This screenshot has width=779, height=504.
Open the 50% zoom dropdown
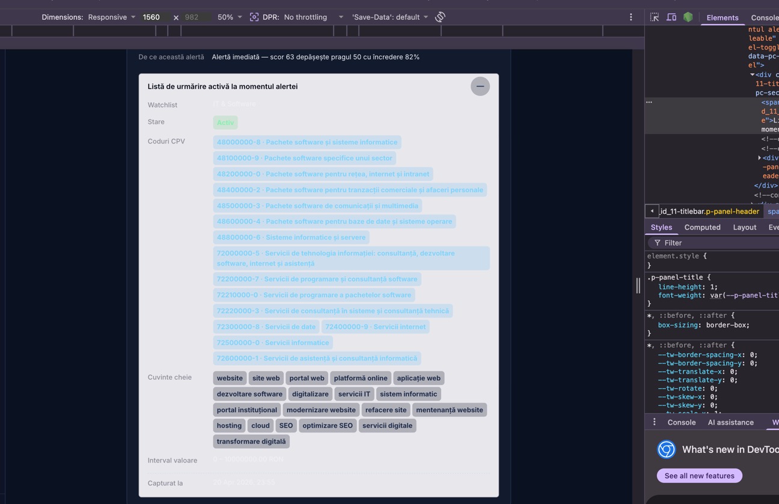(230, 17)
